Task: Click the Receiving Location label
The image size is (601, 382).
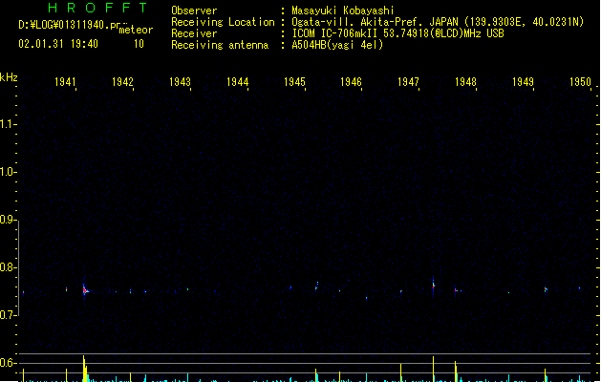Action: click(x=223, y=22)
